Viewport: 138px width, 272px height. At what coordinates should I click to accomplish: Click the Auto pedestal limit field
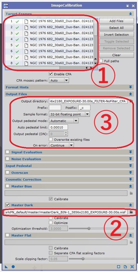pos(58,127)
